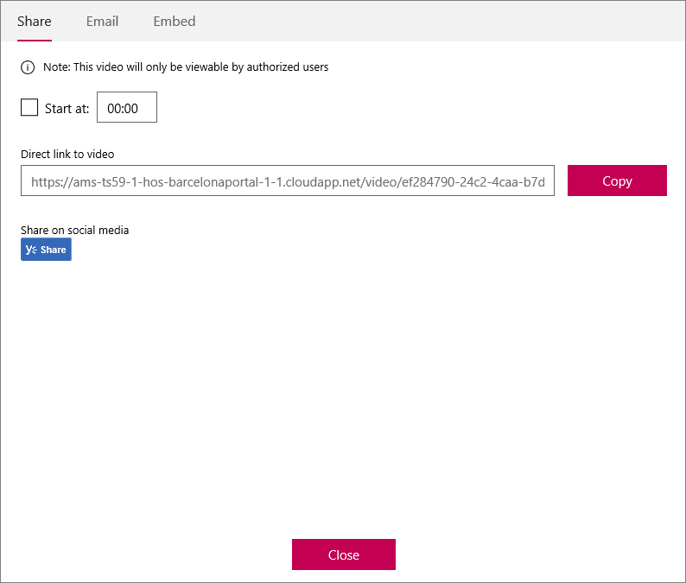Click the 'Direct link to video' label

pos(67,154)
